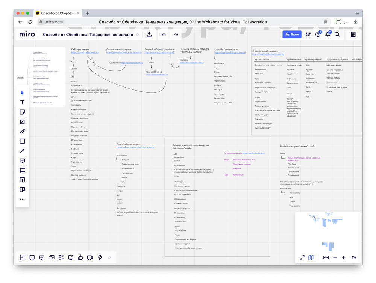The height and width of the screenshot is (283, 376).
Task: Open the Upload tool
Action: tap(22, 180)
